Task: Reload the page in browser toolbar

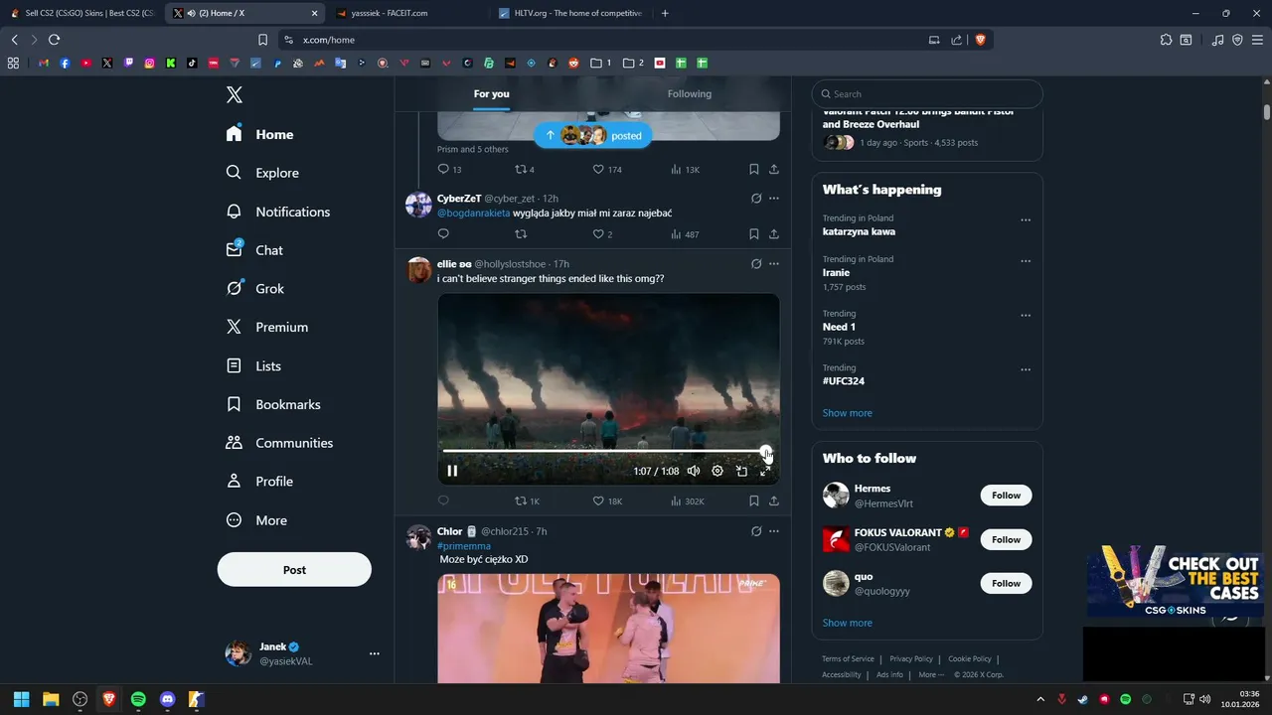Action: pyautogui.click(x=54, y=40)
